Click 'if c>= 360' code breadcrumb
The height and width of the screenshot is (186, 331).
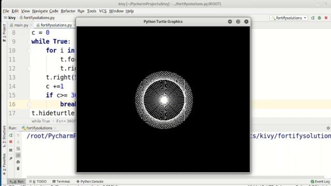pos(65,121)
